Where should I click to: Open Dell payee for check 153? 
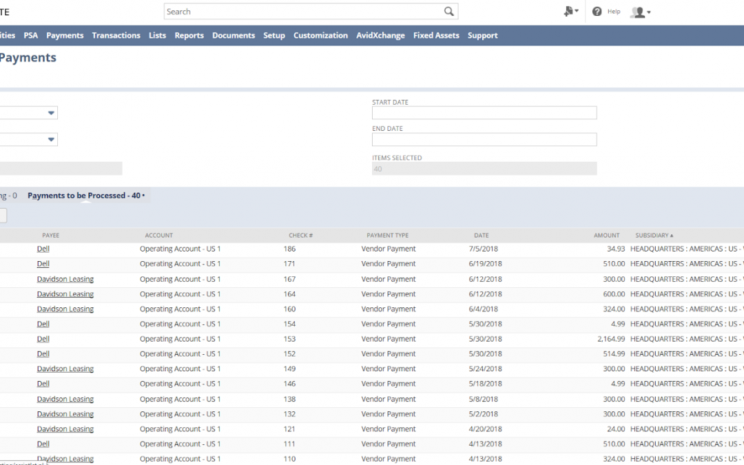point(43,339)
